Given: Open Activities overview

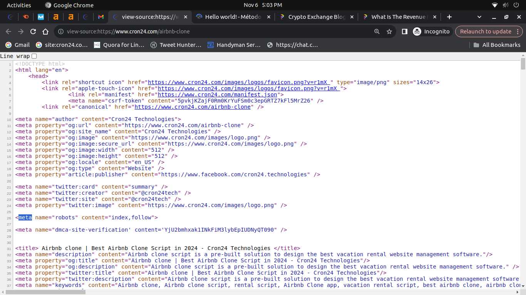Looking at the screenshot, I should click(x=19, y=5).
